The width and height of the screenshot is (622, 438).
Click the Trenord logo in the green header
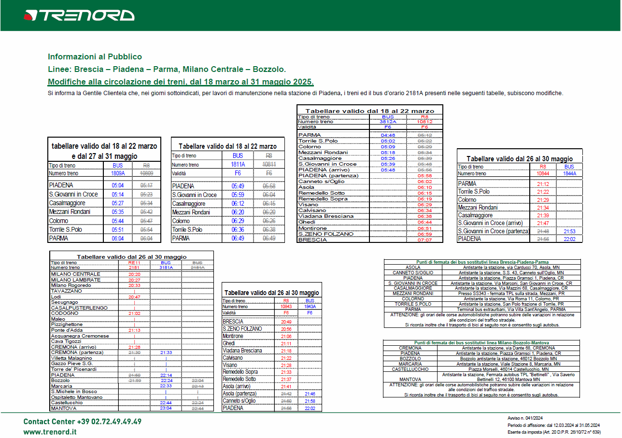(x=79, y=15)
